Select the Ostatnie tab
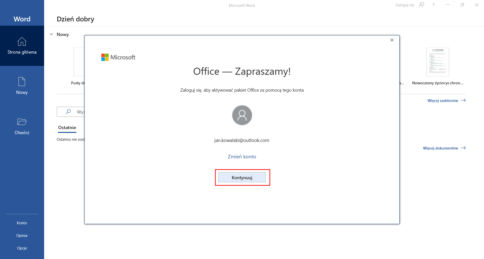 [x=67, y=128]
